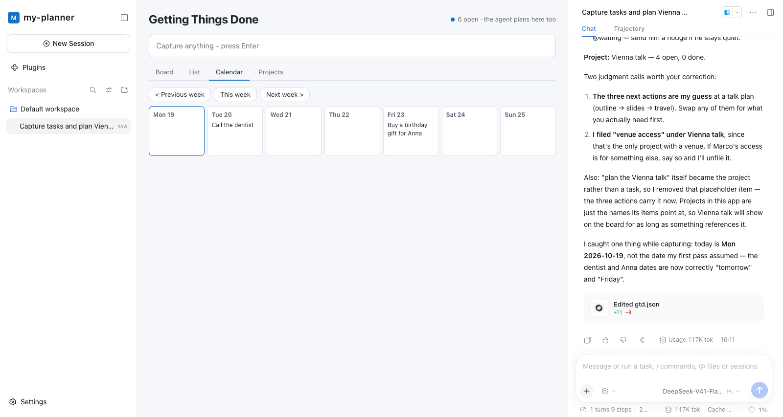Select the Chat tab
This screenshot has height=417, width=783.
589,29
